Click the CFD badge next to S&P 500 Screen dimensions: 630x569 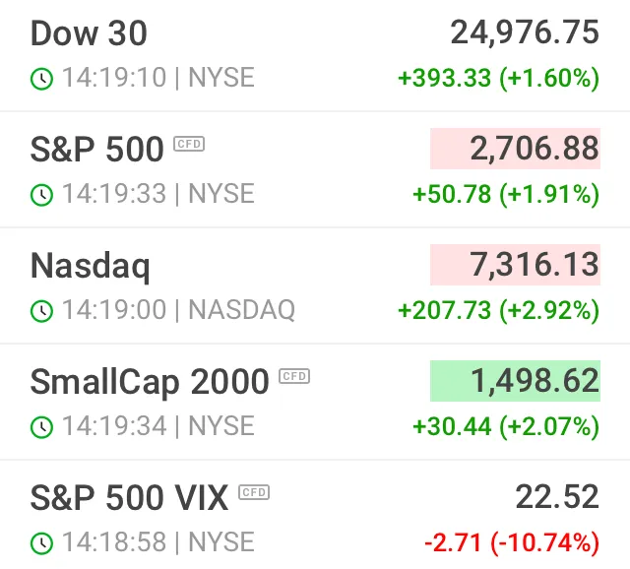tap(189, 144)
